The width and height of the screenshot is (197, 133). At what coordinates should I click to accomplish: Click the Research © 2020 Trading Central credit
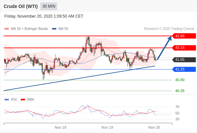pos(169,29)
